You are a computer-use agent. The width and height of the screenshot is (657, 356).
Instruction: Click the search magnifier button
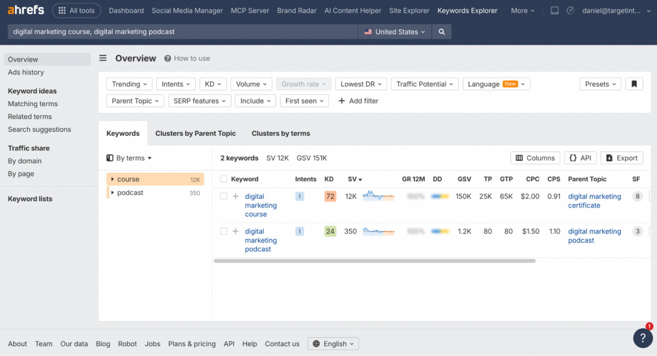click(442, 32)
